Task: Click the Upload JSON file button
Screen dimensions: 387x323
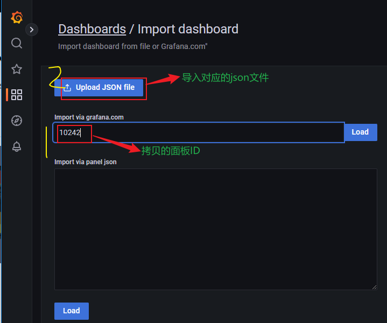Action: [98, 87]
